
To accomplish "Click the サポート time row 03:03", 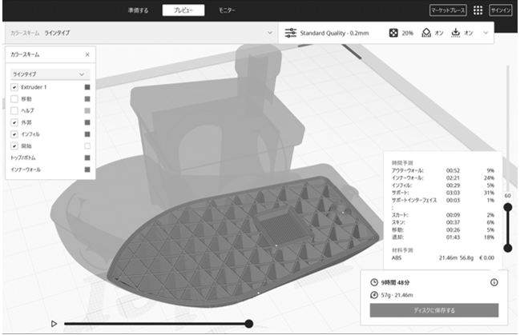I will pos(443,193).
